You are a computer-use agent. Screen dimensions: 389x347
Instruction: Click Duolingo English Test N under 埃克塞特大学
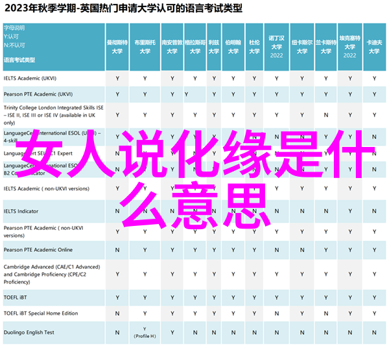pos(350,332)
